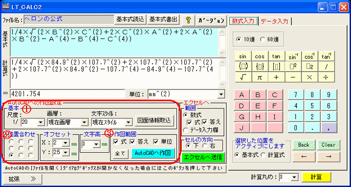The height and width of the screenshot is (187, 351).
Task: Switch to the データ入力 tab
Action: pyautogui.click(x=274, y=21)
